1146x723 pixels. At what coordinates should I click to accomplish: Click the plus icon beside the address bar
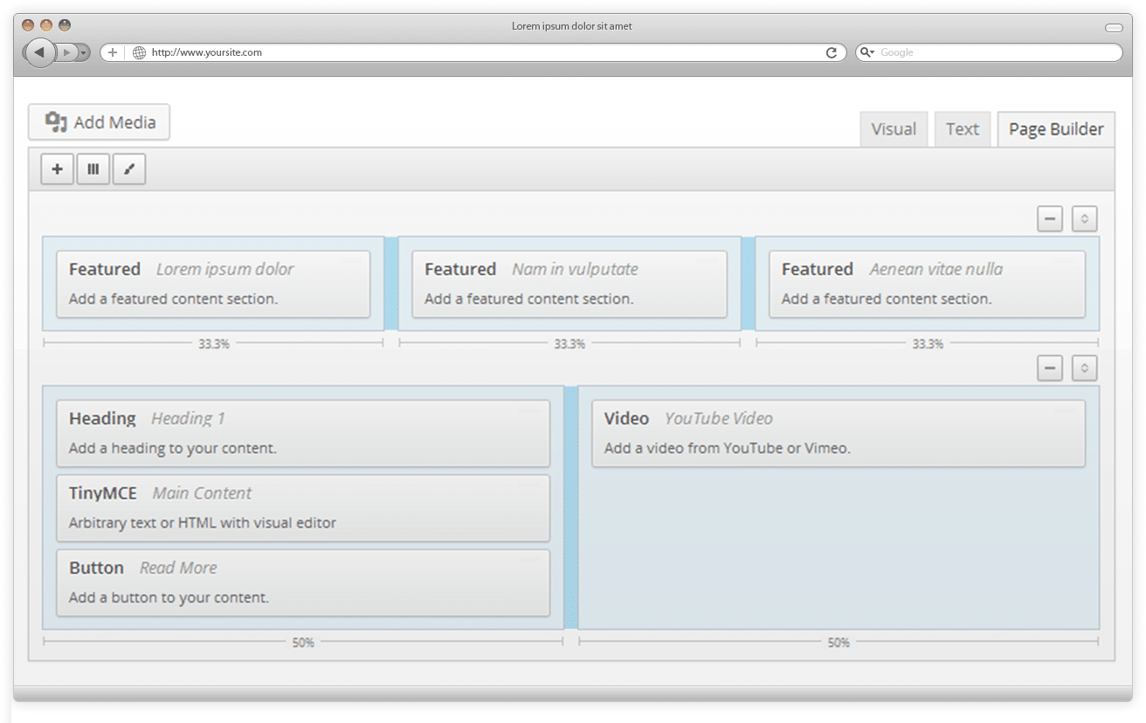112,52
